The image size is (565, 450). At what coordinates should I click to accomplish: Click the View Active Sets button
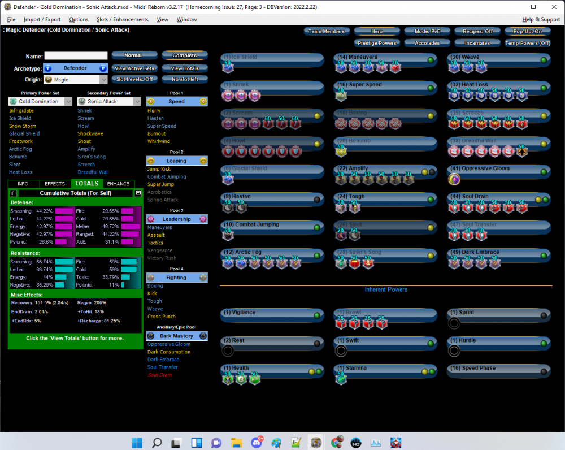[134, 68]
